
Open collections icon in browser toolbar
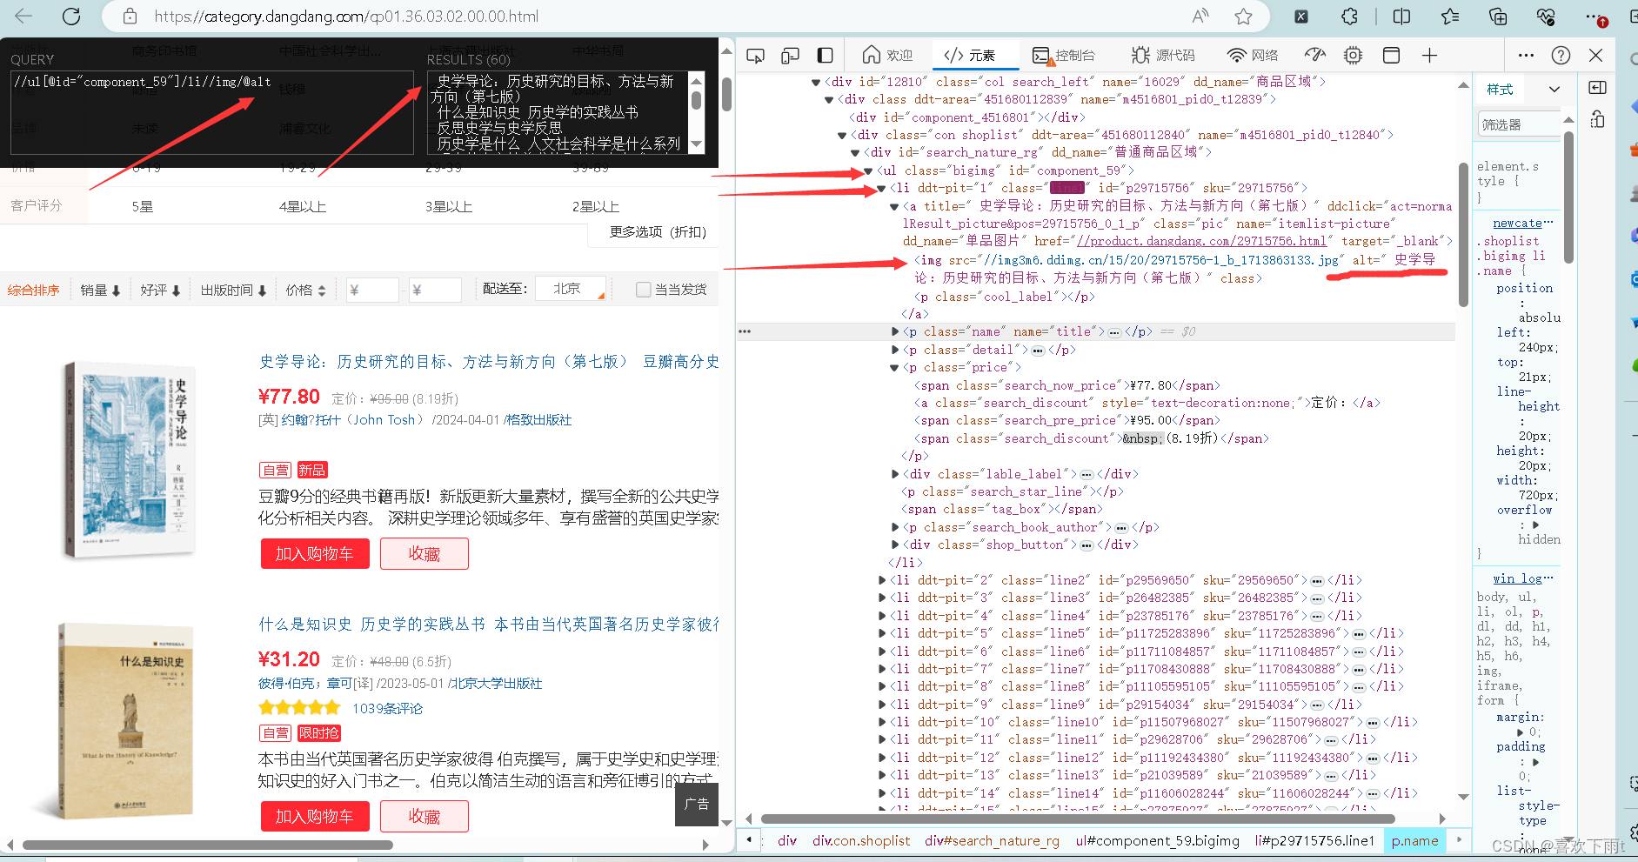1498,16
